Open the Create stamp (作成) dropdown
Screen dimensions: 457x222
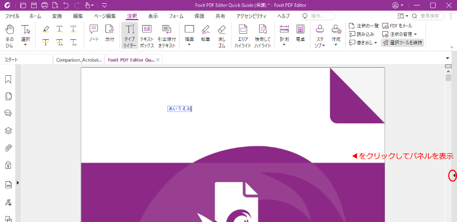(x=336, y=45)
